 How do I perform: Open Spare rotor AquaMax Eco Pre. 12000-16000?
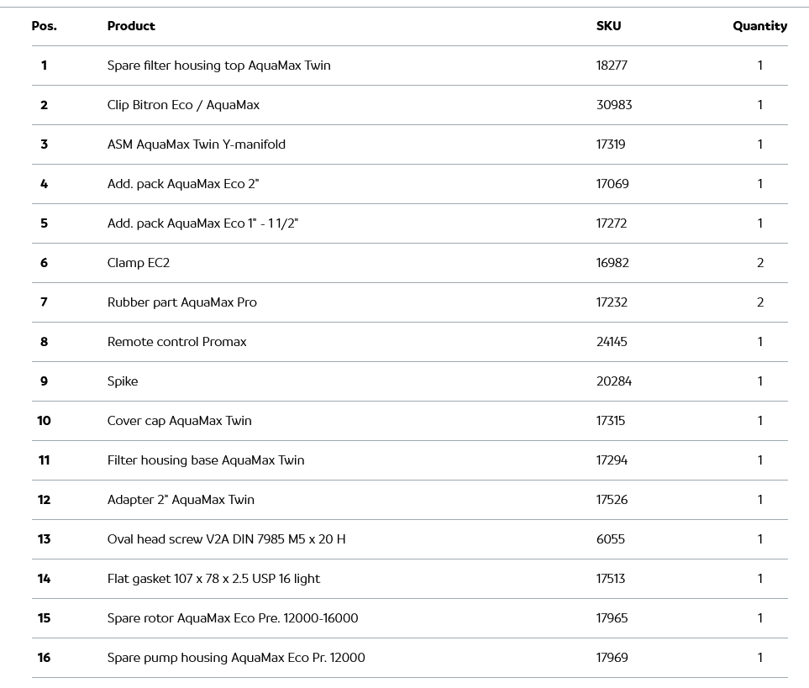tap(233, 618)
